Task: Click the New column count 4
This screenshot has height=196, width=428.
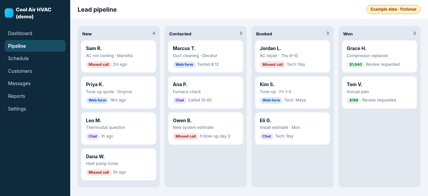Action: click(x=154, y=33)
